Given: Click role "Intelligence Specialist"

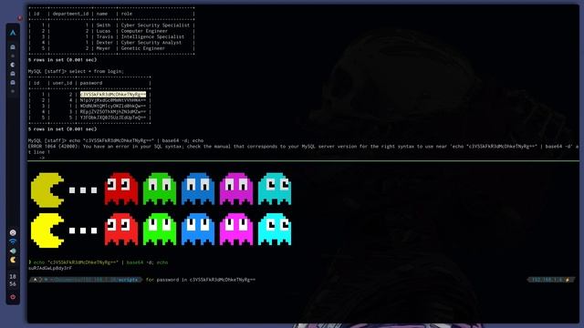Looking at the screenshot, I should (152, 36).
